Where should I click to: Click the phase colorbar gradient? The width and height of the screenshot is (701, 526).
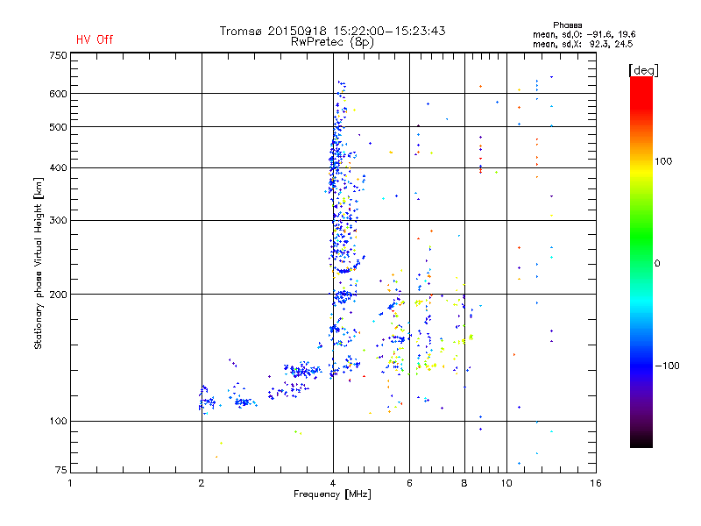[641, 261]
